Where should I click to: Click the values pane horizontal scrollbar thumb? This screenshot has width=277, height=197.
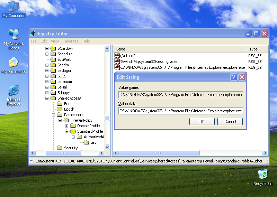159,153
